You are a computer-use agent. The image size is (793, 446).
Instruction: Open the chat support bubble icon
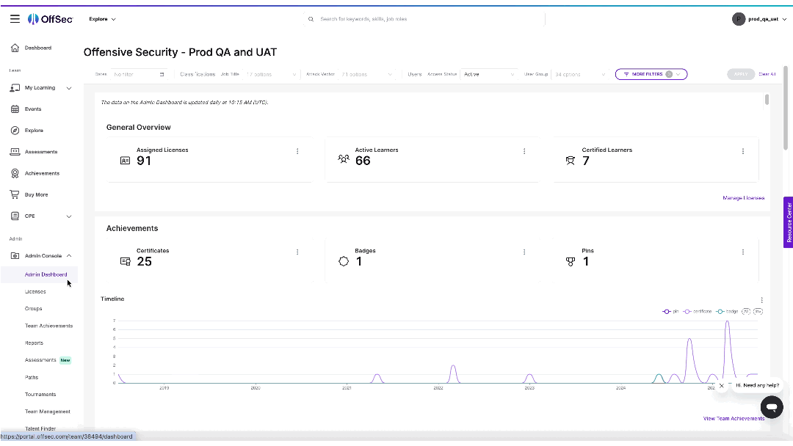pyautogui.click(x=771, y=406)
